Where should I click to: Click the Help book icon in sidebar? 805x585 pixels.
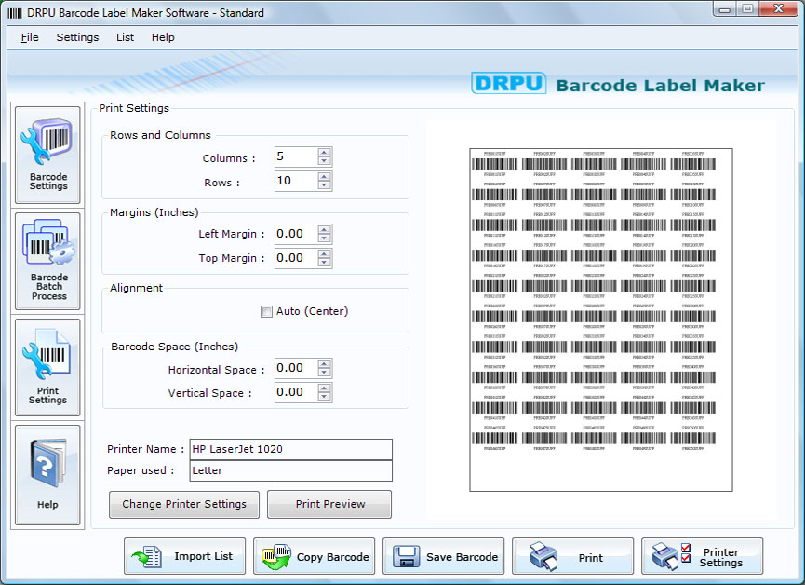pos(47,470)
